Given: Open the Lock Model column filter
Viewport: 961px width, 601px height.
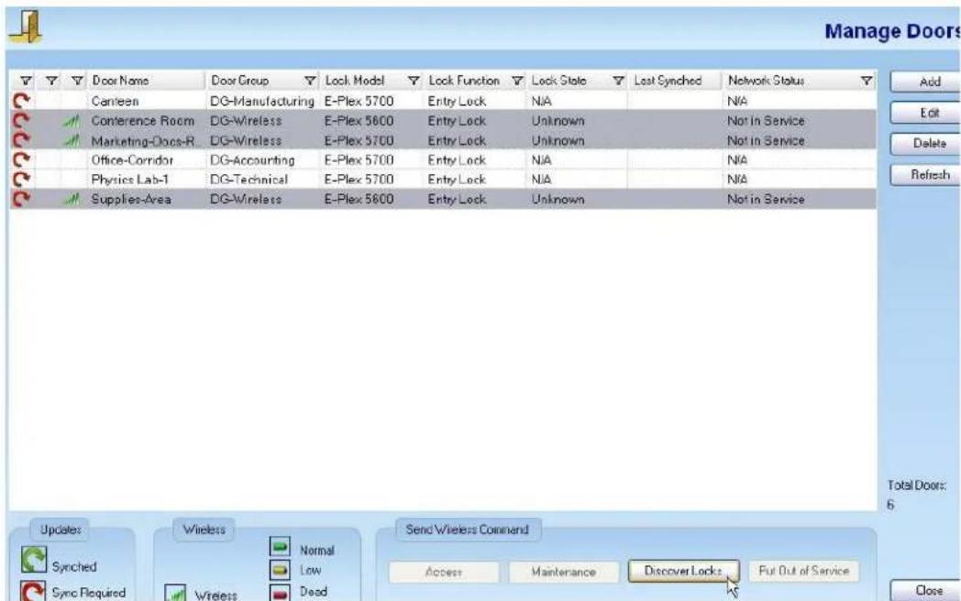Looking at the screenshot, I should coord(414,81).
